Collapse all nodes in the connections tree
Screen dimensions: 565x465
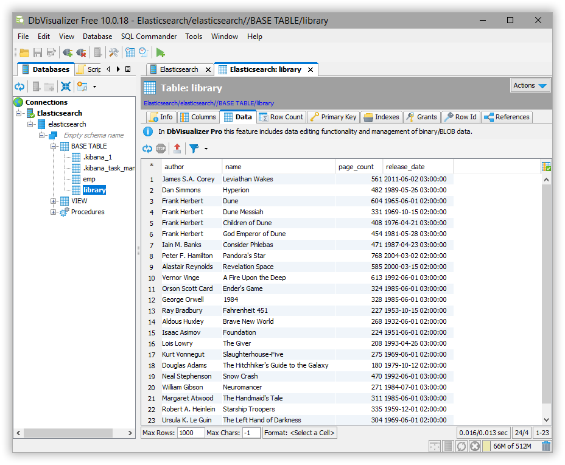66,87
